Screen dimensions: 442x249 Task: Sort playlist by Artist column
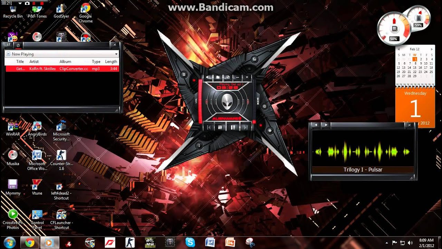pyautogui.click(x=34, y=62)
